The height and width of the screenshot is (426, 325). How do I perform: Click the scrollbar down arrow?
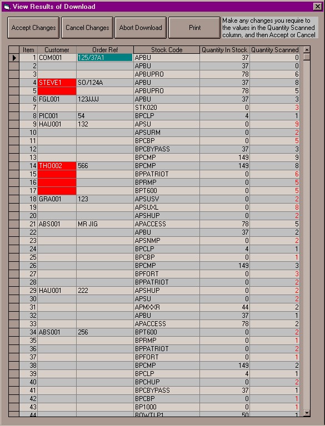pyautogui.click(x=307, y=413)
